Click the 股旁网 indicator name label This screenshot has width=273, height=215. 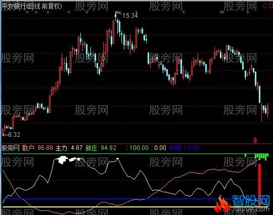11,148
